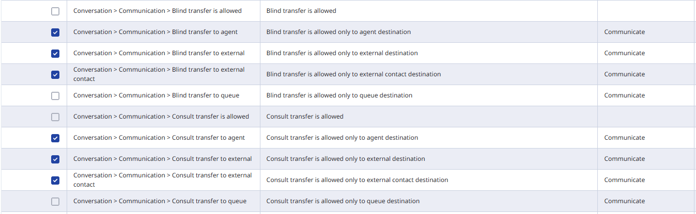Enable the Consult transfer is allowed checkbox
The height and width of the screenshot is (214, 696).
(55, 117)
